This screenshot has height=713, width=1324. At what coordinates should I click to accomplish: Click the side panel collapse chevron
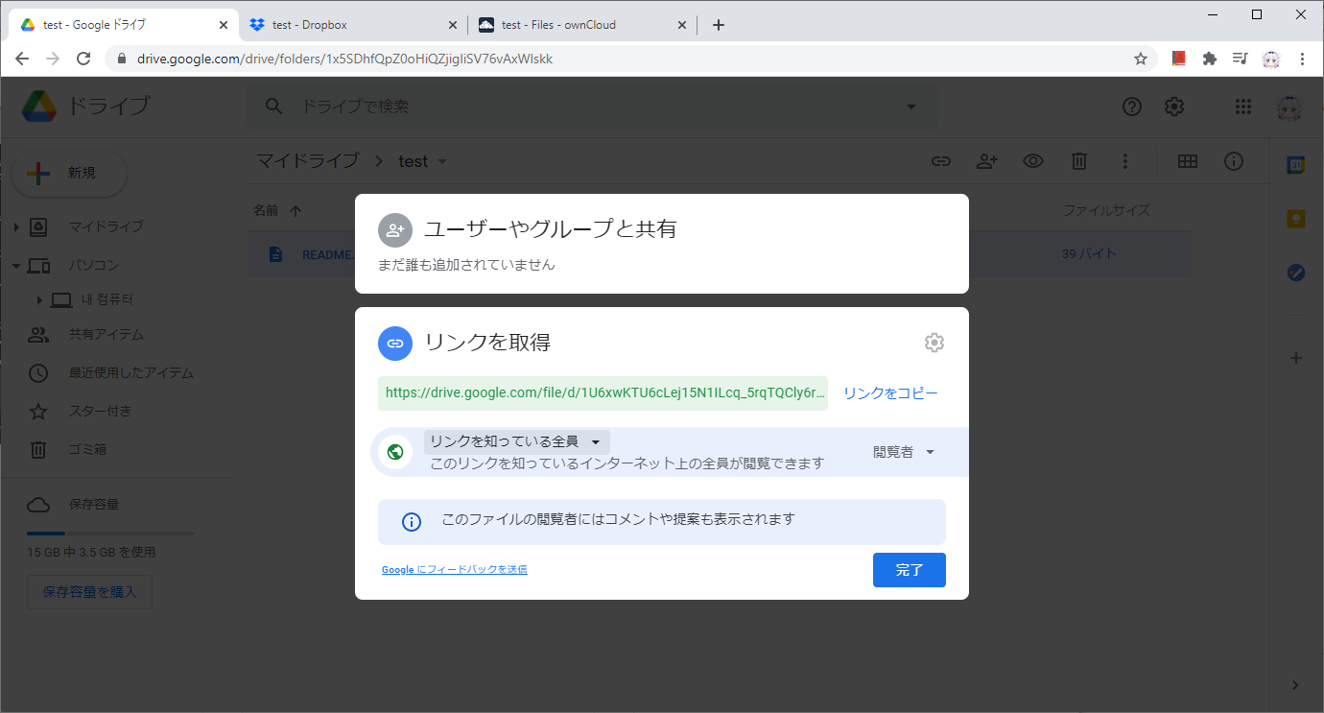click(1295, 685)
